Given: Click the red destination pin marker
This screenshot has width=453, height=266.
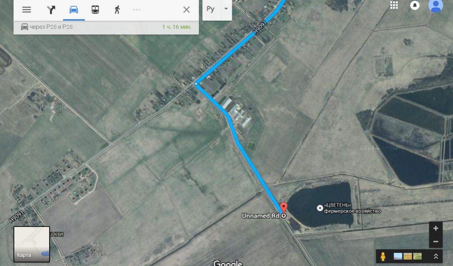Looking at the screenshot, I should tap(284, 208).
